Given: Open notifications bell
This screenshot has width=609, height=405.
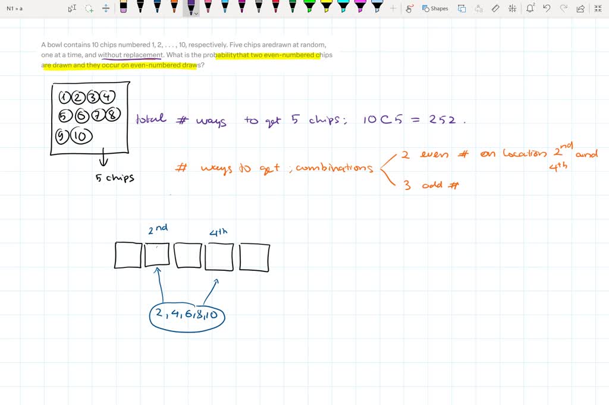Looking at the screenshot, I should point(530,8).
